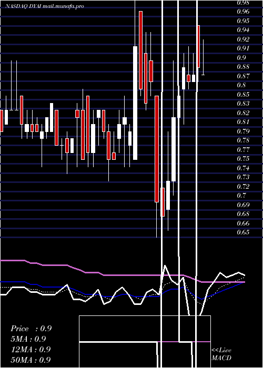Viewport: 263px width, 368px height.
Task: Click the 0.94 price axis label
Action: pyautogui.click(x=243, y=30)
